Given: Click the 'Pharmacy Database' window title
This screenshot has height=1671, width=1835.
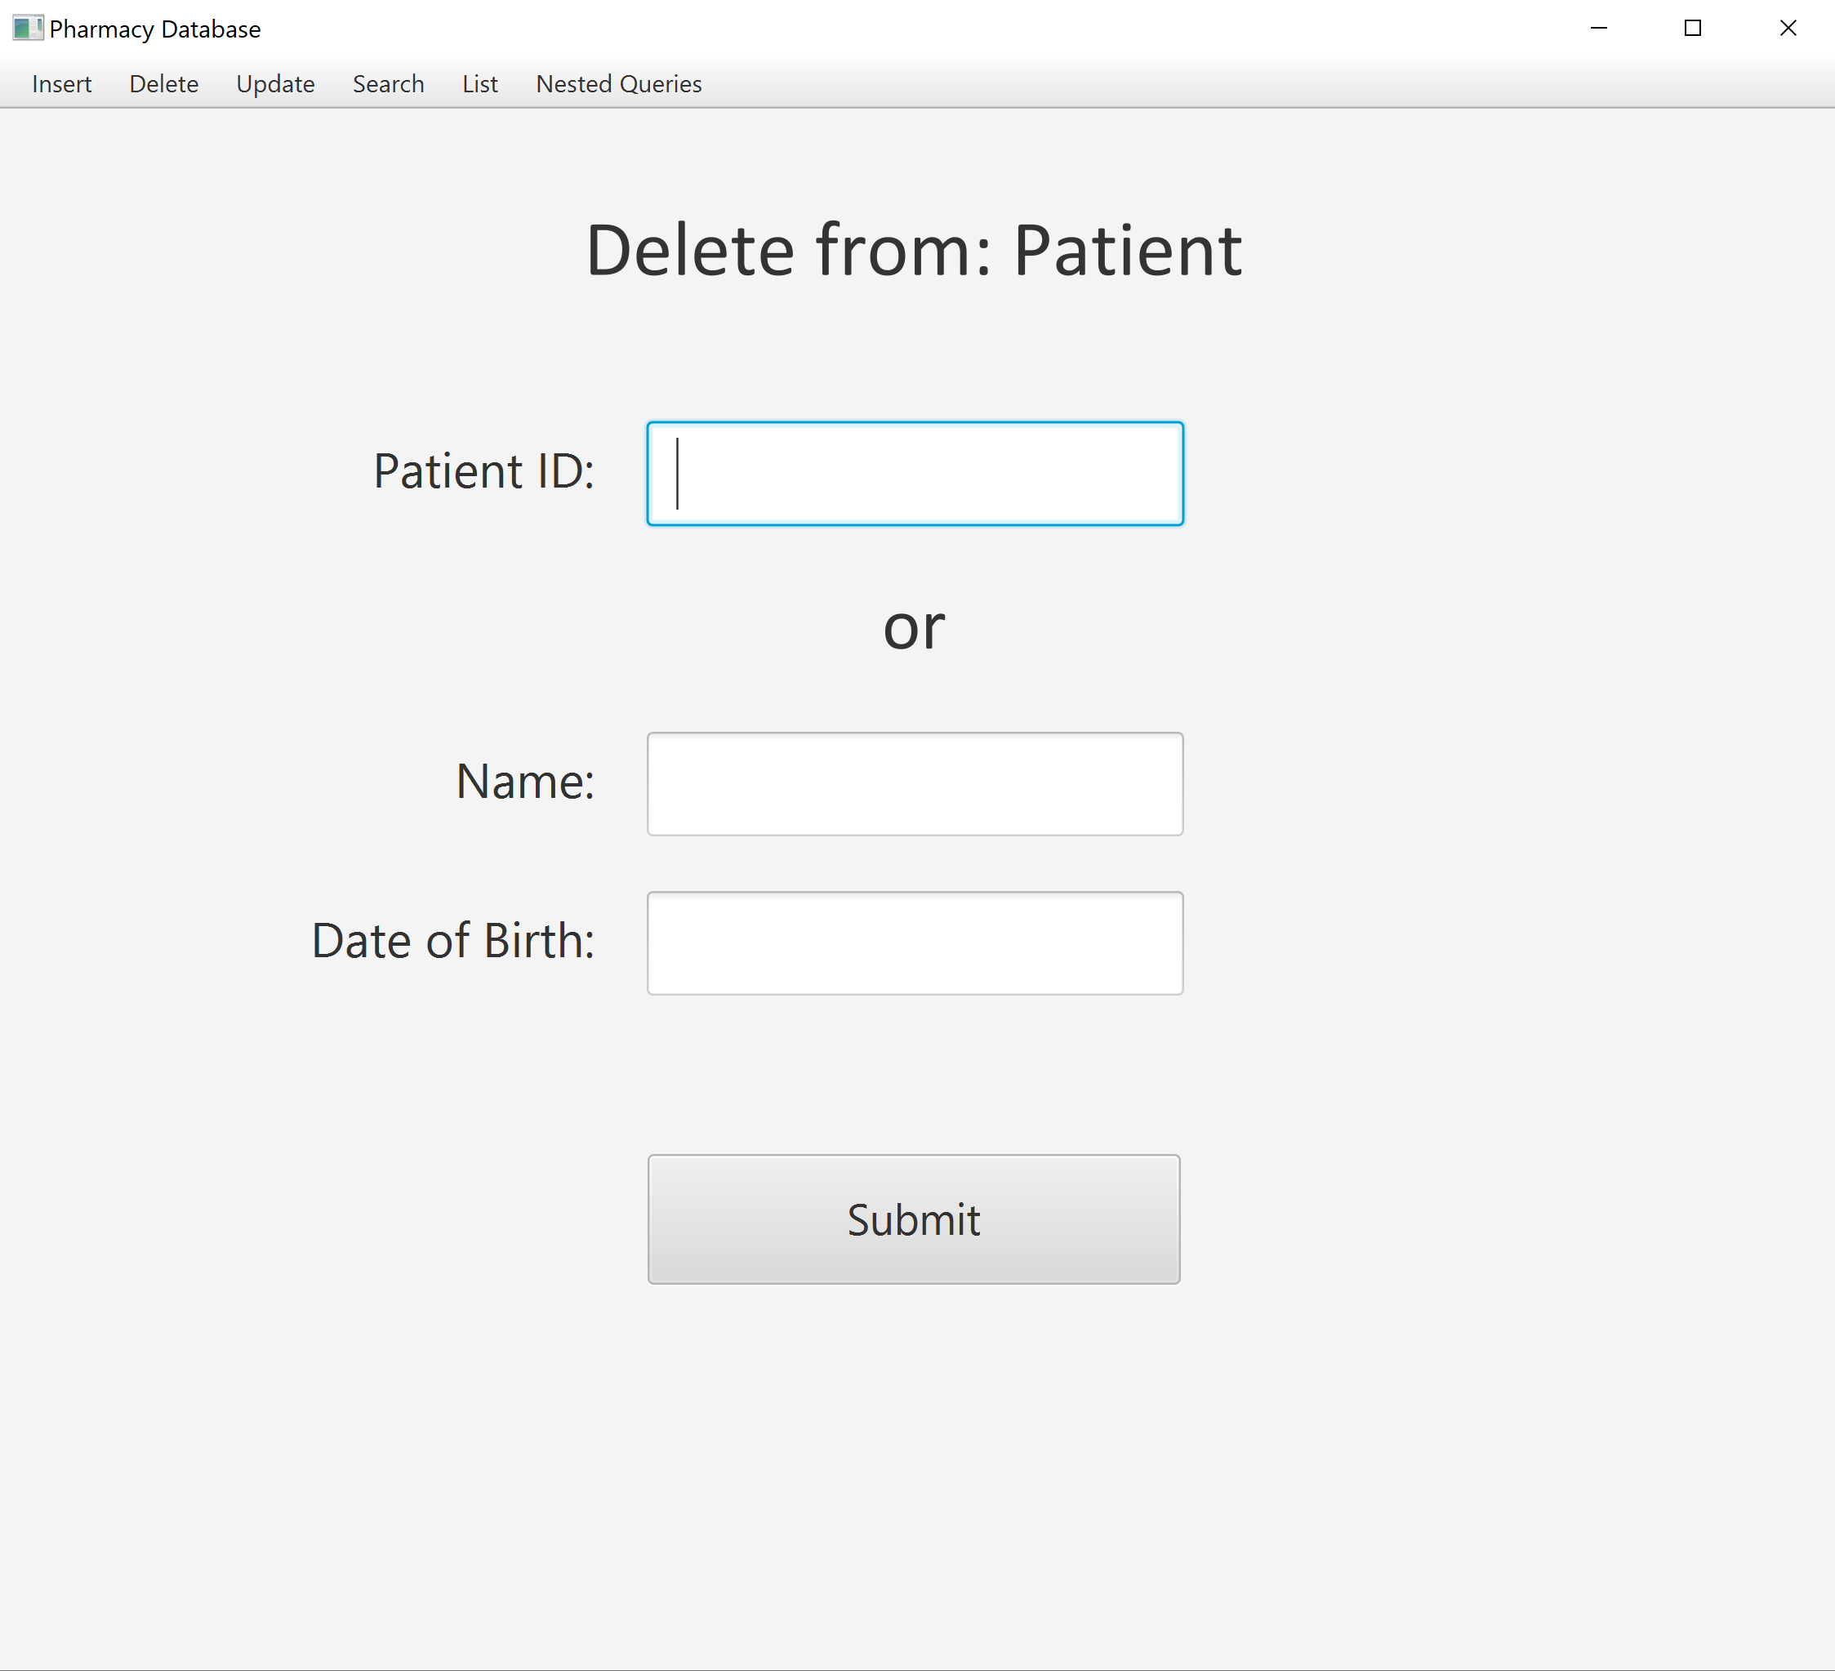Looking at the screenshot, I should (x=154, y=29).
